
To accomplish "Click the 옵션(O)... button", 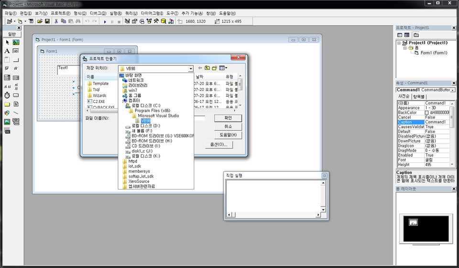I will click(219, 145).
